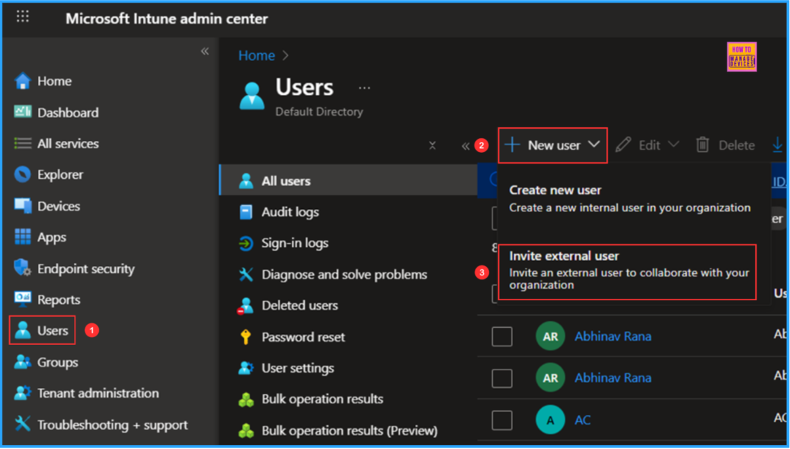Open the Home breadcrumb link

[x=256, y=55]
